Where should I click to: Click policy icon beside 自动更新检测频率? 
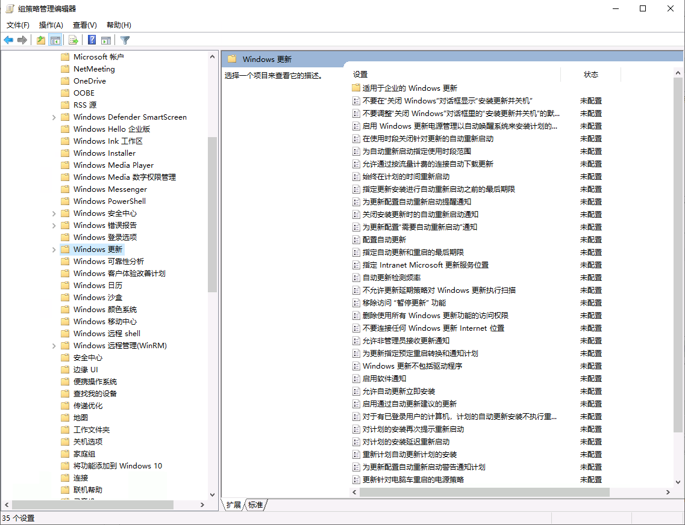[356, 278]
